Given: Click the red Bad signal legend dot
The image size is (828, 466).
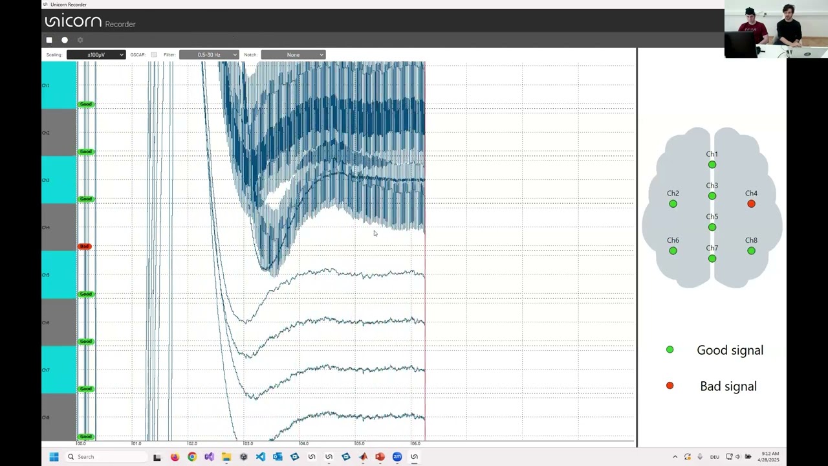Looking at the screenshot, I should click(x=670, y=386).
